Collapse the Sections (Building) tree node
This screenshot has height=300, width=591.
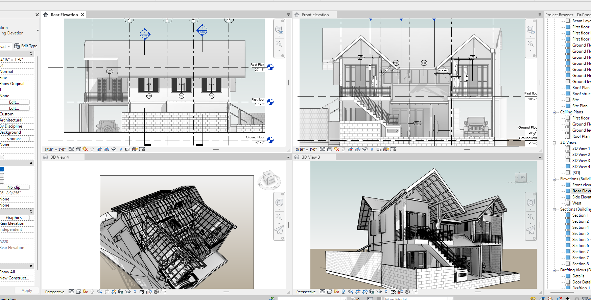(554, 209)
